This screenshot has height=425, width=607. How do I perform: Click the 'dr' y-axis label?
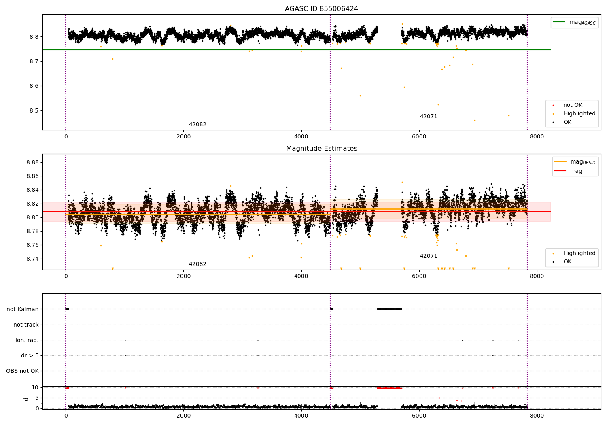(26, 398)
